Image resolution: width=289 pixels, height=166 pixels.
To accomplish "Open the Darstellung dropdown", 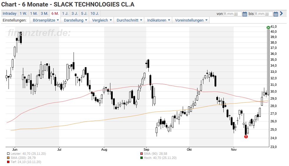I will coord(75,20).
